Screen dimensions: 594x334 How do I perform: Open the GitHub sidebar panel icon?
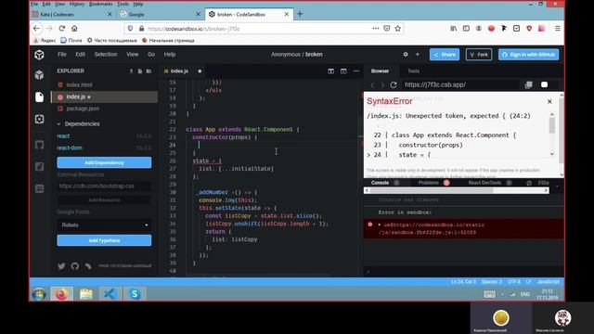point(39,145)
